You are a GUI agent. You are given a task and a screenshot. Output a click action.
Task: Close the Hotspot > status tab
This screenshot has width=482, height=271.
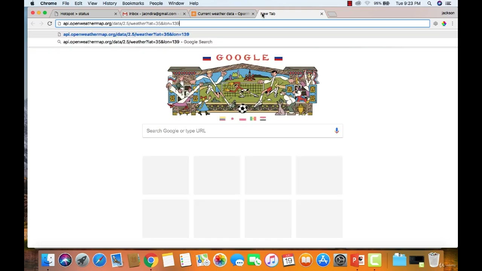point(116,14)
